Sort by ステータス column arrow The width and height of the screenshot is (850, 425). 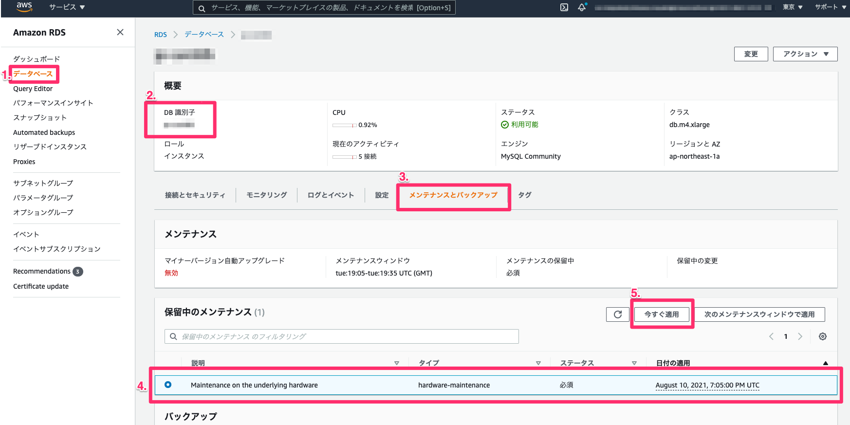(634, 363)
